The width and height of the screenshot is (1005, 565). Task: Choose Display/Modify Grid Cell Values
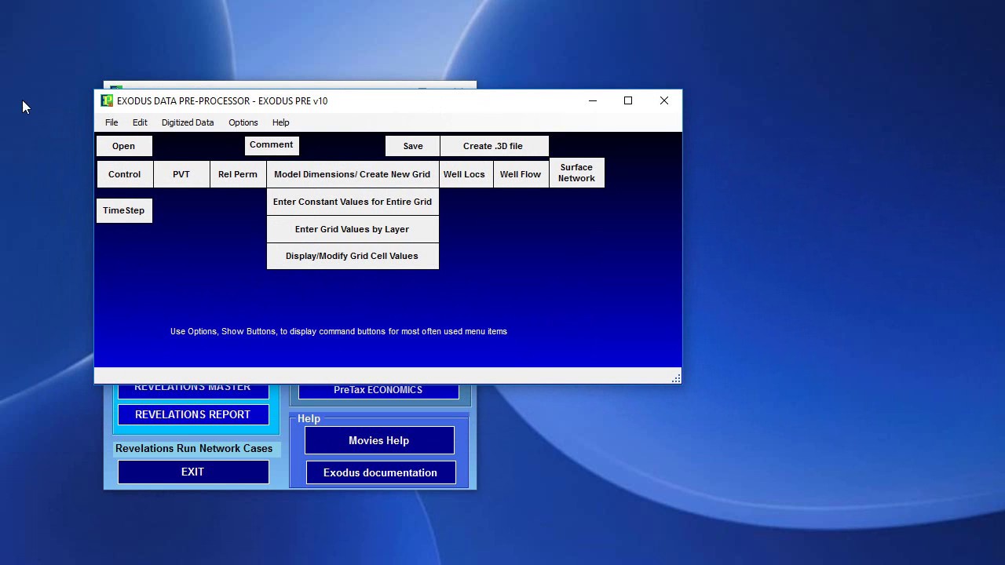click(353, 256)
